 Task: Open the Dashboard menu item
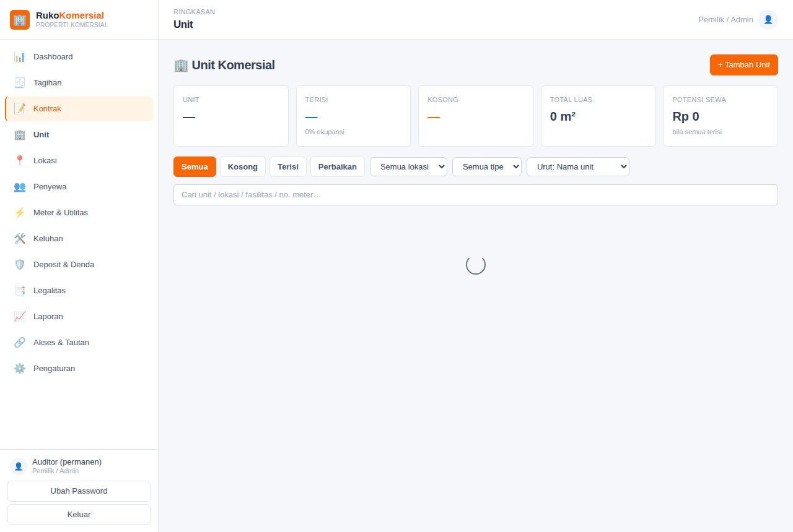(79, 57)
